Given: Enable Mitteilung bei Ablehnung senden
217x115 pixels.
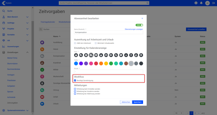Looking at the screenshot, I should (x=75, y=94).
